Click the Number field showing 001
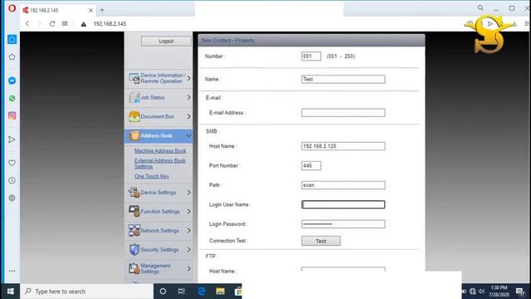The width and height of the screenshot is (531, 299). coord(311,56)
